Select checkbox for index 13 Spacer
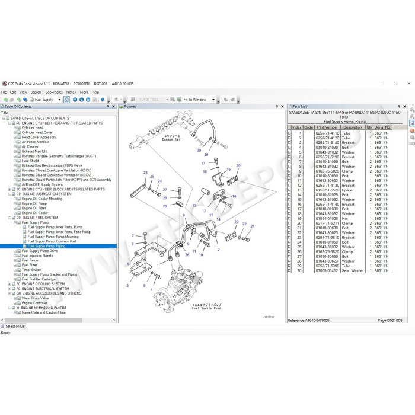The height and width of the screenshot is (415, 415). coord(289,190)
